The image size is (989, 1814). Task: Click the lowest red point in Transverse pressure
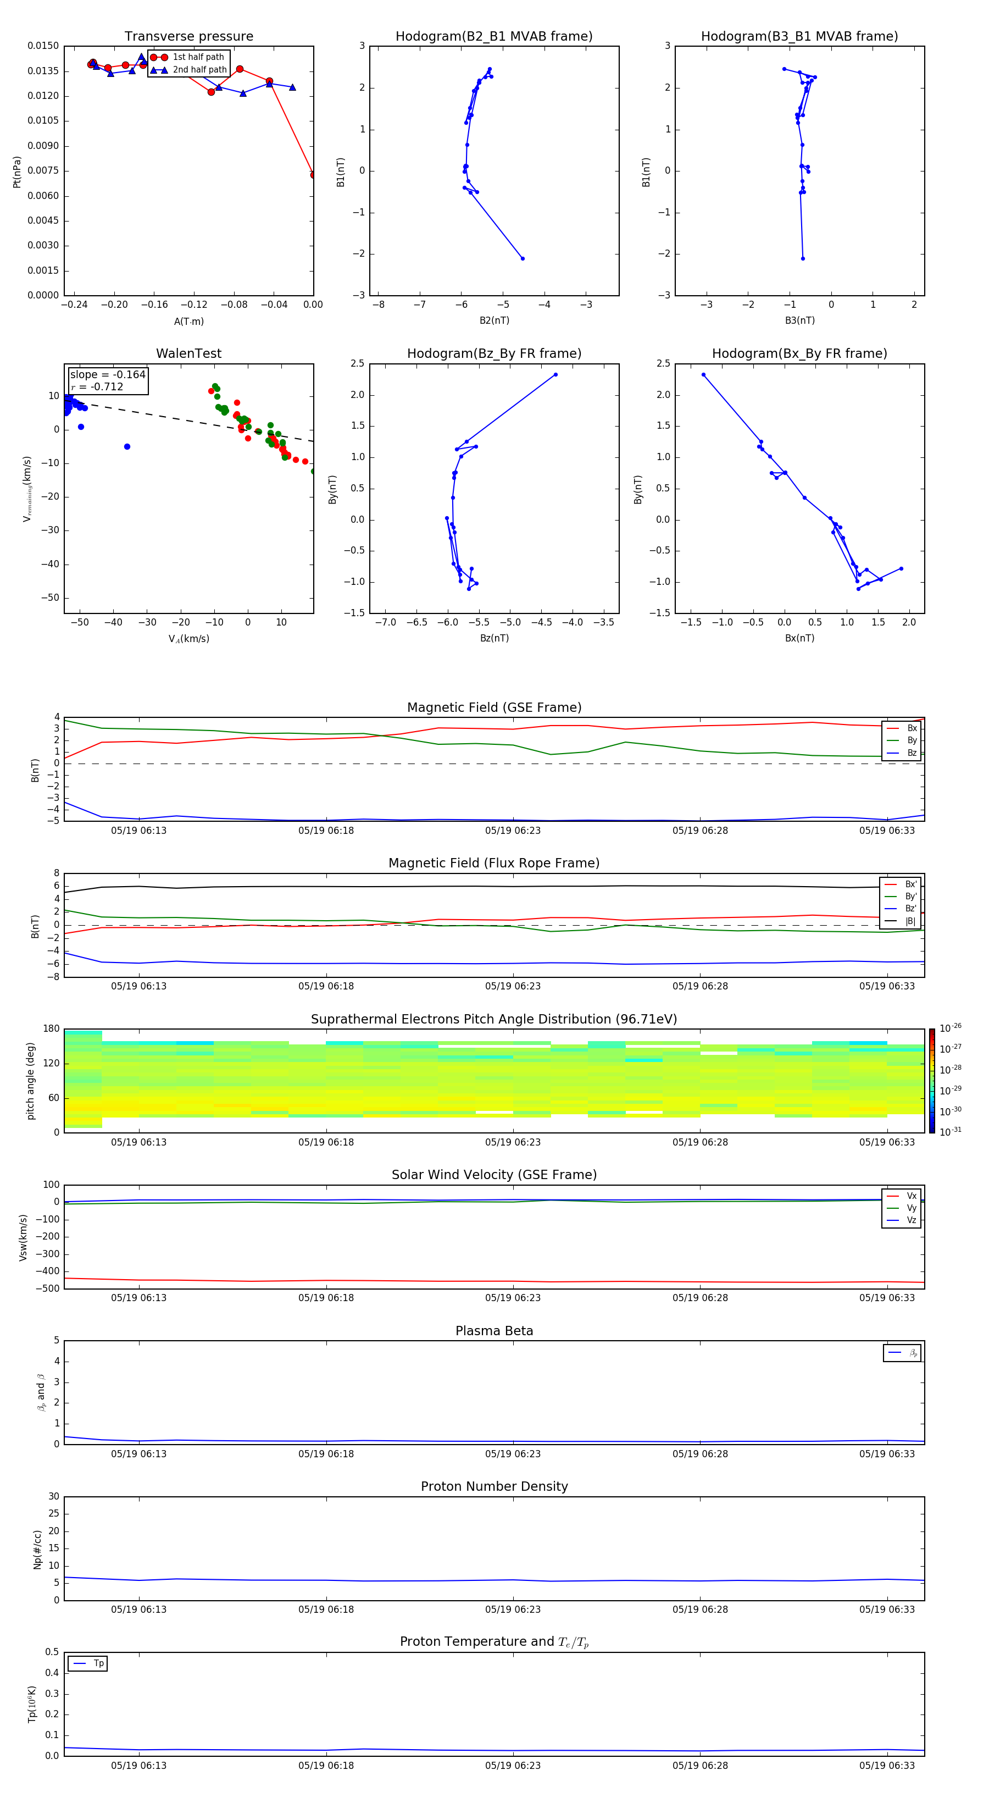[313, 175]
